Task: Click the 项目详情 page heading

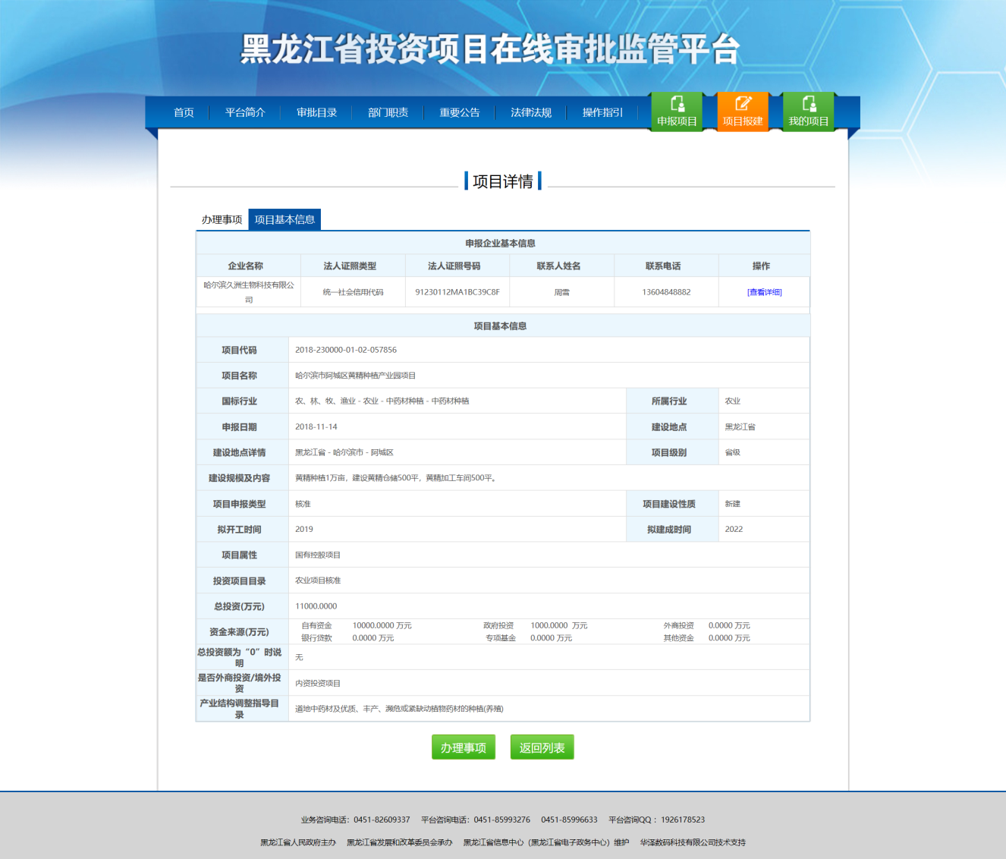Action: click(x=502, y=181)
